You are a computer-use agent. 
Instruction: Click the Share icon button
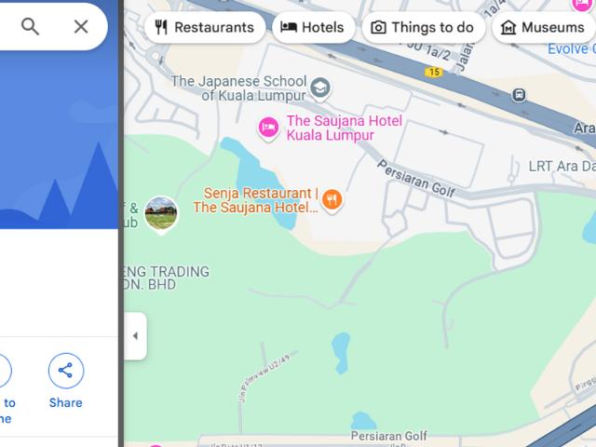(x=66, y=371)
